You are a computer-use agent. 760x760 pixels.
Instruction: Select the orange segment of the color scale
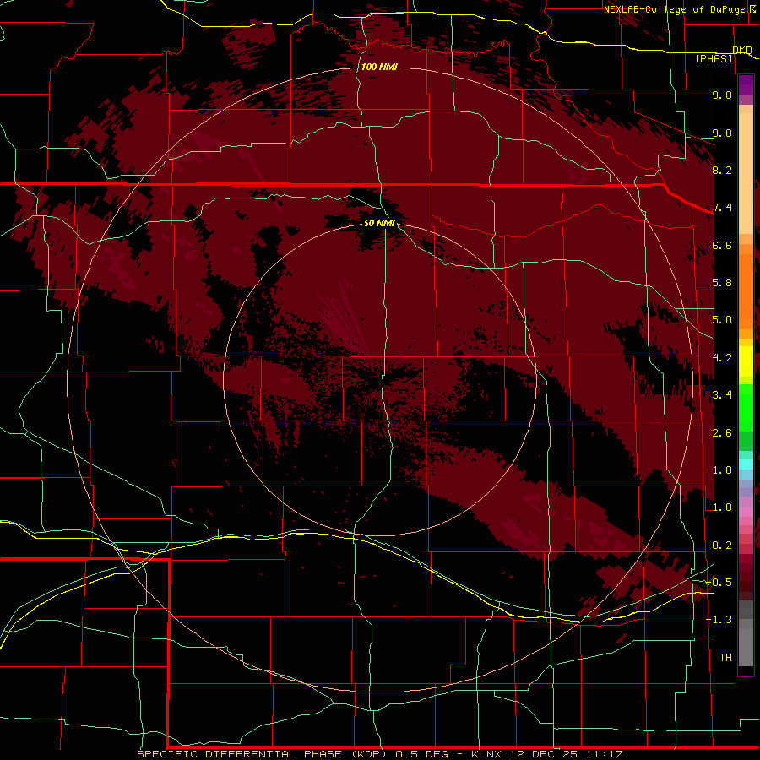click(746, 291)
